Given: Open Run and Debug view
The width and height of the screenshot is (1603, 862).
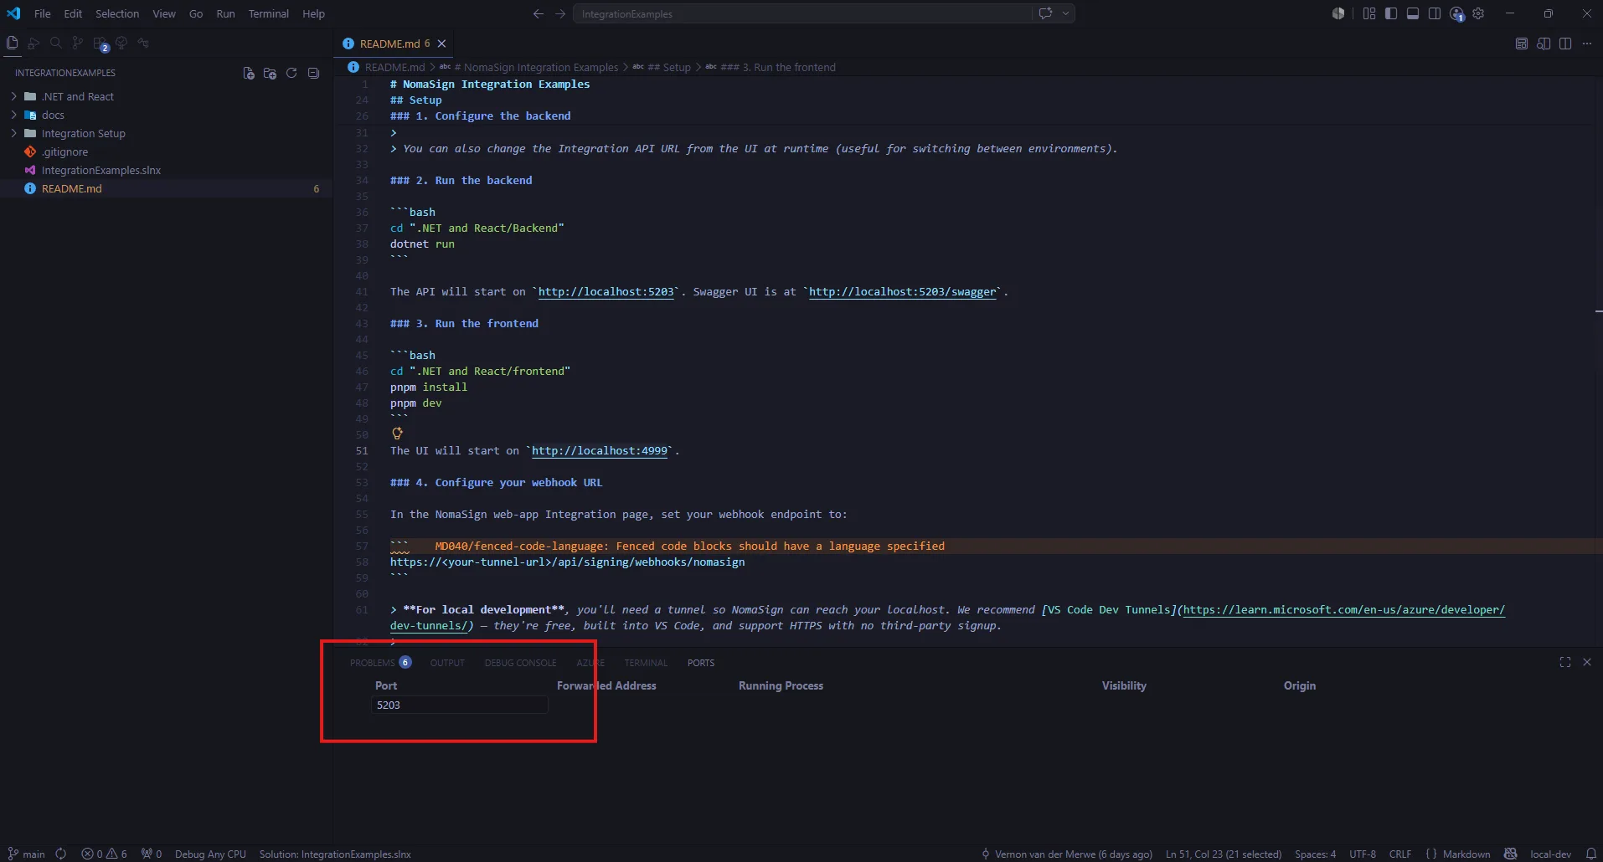Looking at the screenshot, I should [x=34, y=43].
